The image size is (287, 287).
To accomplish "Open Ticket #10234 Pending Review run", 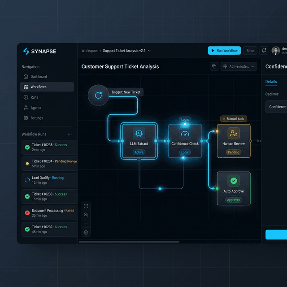I will 49,164.
